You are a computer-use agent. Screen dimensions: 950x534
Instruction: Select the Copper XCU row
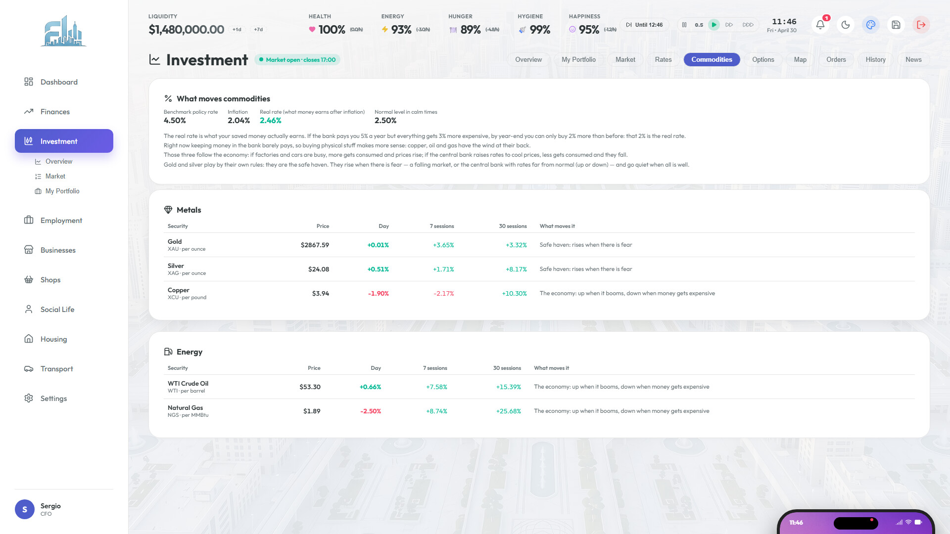(539, 294)
